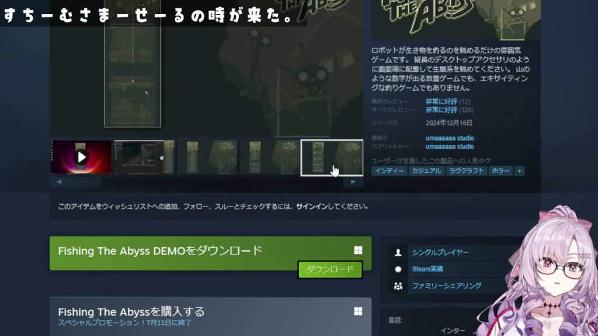Click the plus button to add tags

[x=519, y=171]
